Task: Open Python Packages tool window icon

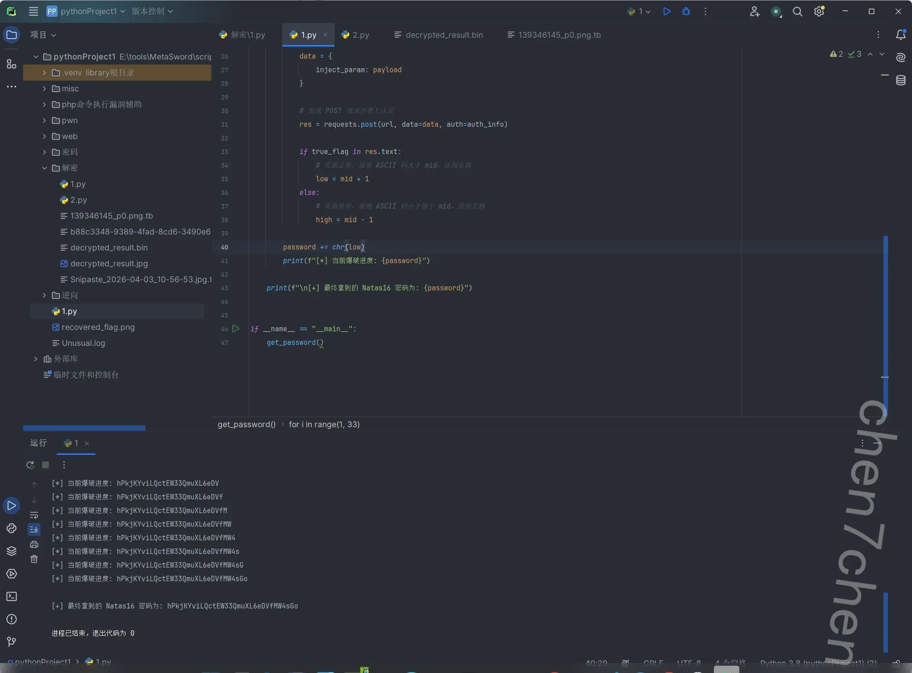Action: tap(11, 551)
